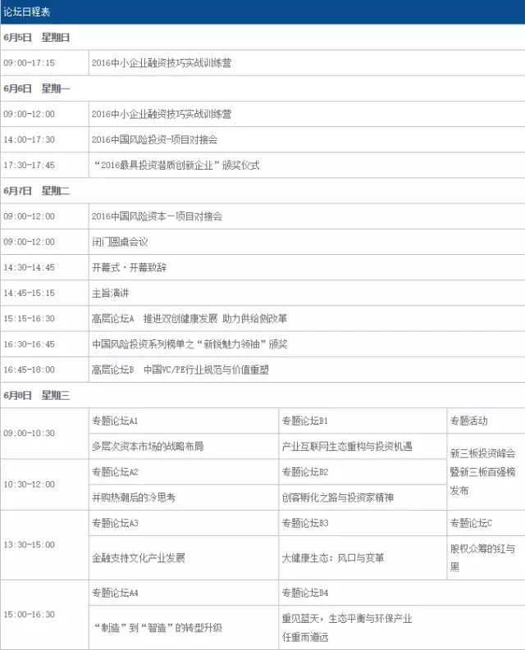Click the “2016最具投资潜质创新企业”颁奖仪式 entry
This screenshot has width=525, height=650.
176,165
